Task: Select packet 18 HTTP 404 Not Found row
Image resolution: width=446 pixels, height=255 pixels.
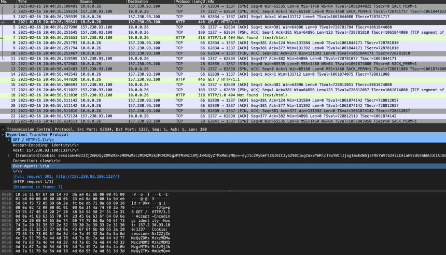Action: [223, 95]
